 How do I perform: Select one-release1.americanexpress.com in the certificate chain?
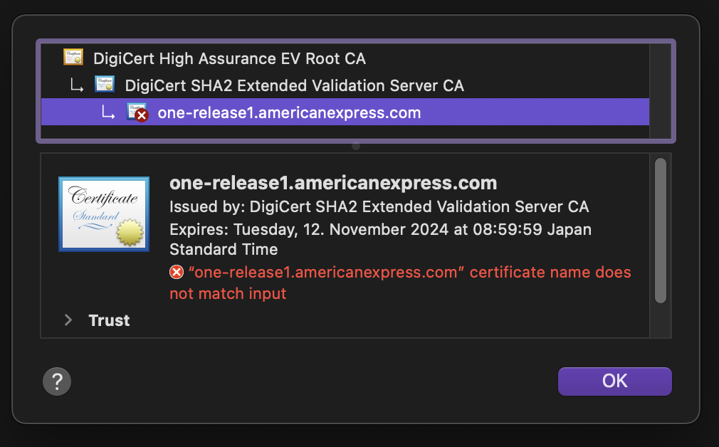[x=289, y=112]
